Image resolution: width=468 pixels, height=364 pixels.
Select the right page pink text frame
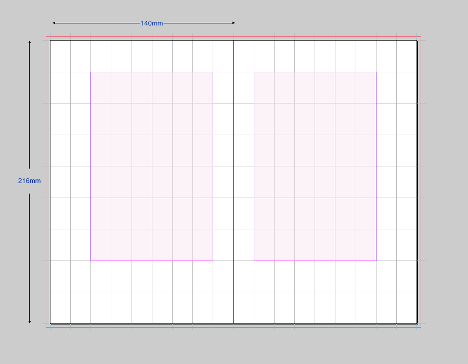click(x=315, y=166)
